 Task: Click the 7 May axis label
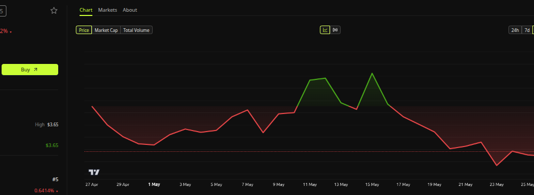[x=248, y=184]
